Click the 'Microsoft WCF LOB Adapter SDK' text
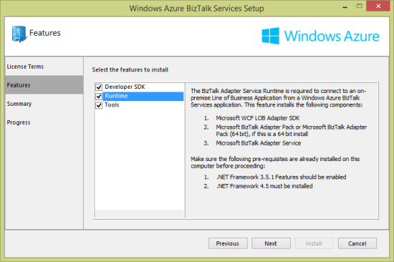394x262 pixels. (258, 118)
